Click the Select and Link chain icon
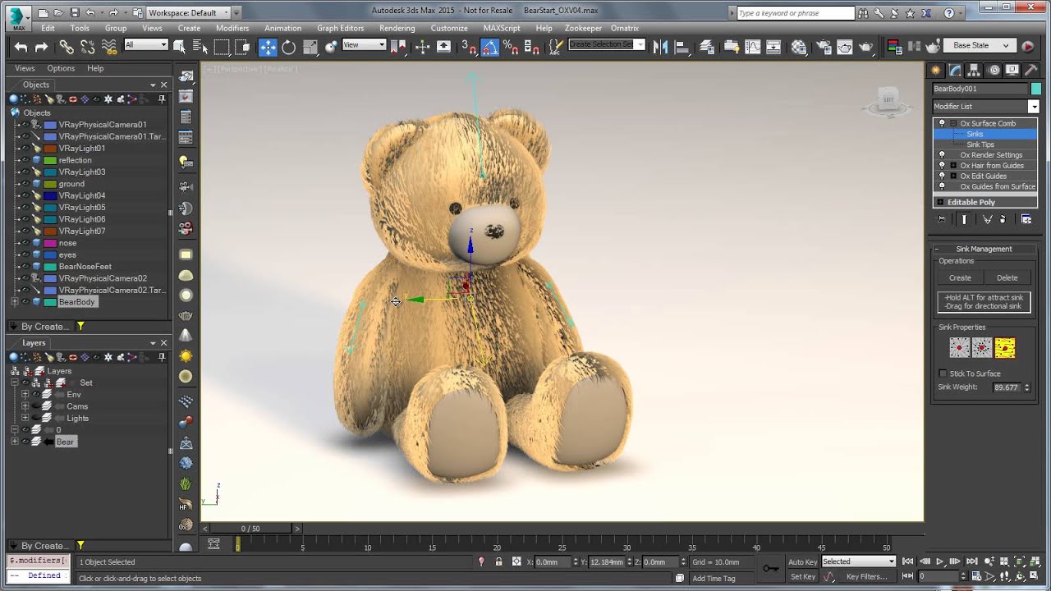This screenshot has width=1051, height=591. pyautogui.click(x=67, y=47)
